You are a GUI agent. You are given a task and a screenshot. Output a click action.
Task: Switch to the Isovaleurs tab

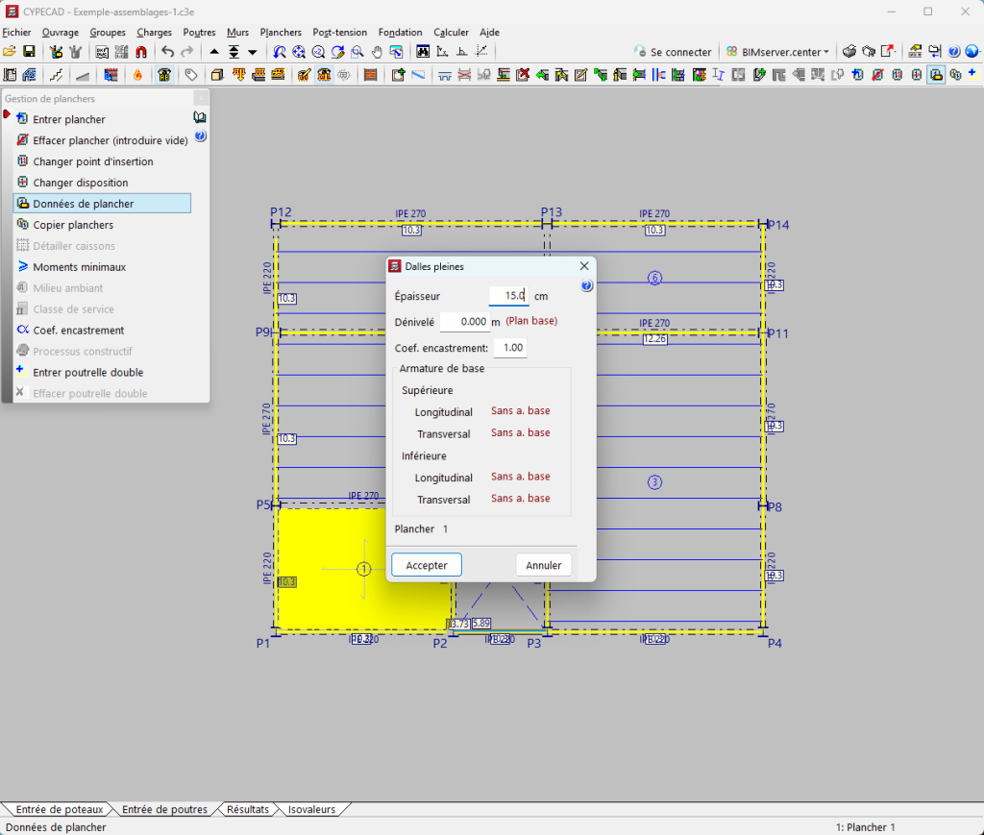pos(312,809)
